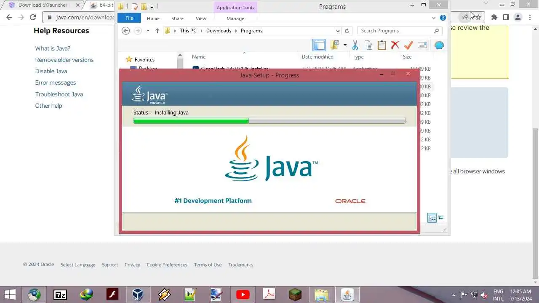This screenshot has height=303, width=539.
Task: Open the new folder options dropdown arrow
Action: pos(345,45)
